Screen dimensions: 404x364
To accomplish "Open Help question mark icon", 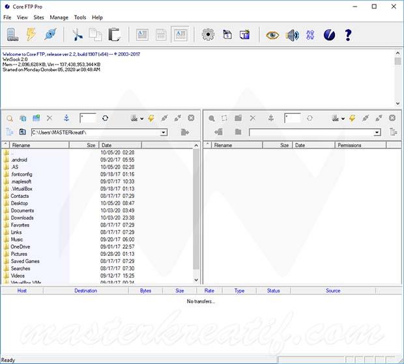I will [348, 35].
